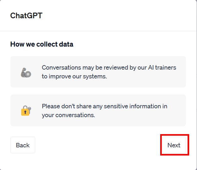Image resolution: width=197 pixels, height=170 pixels.
Task: Click the icon beside the AI trainers notice
Action: (26, 72)
